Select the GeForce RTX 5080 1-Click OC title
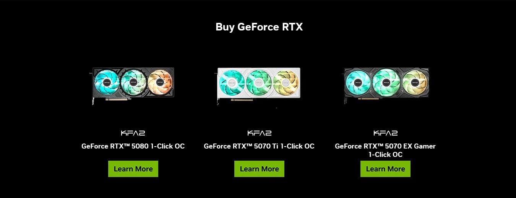 coord(133,146)
